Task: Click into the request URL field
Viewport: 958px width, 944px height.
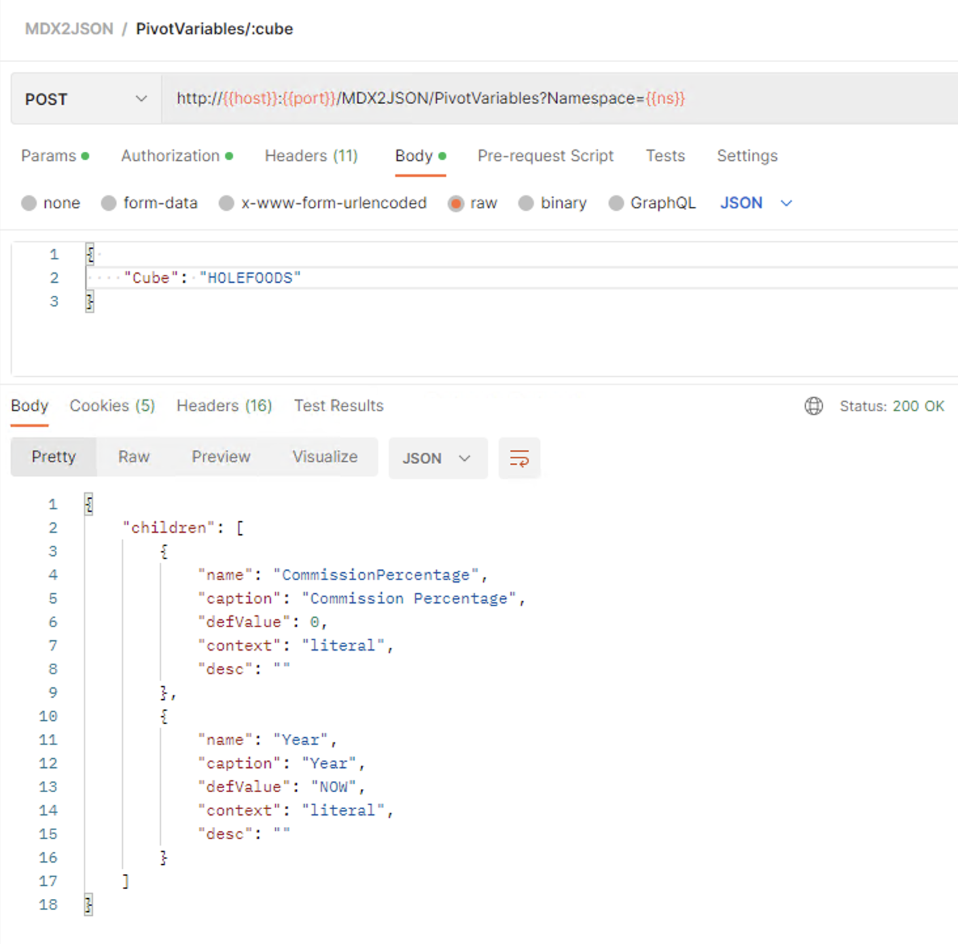Action: coord(559,99)
